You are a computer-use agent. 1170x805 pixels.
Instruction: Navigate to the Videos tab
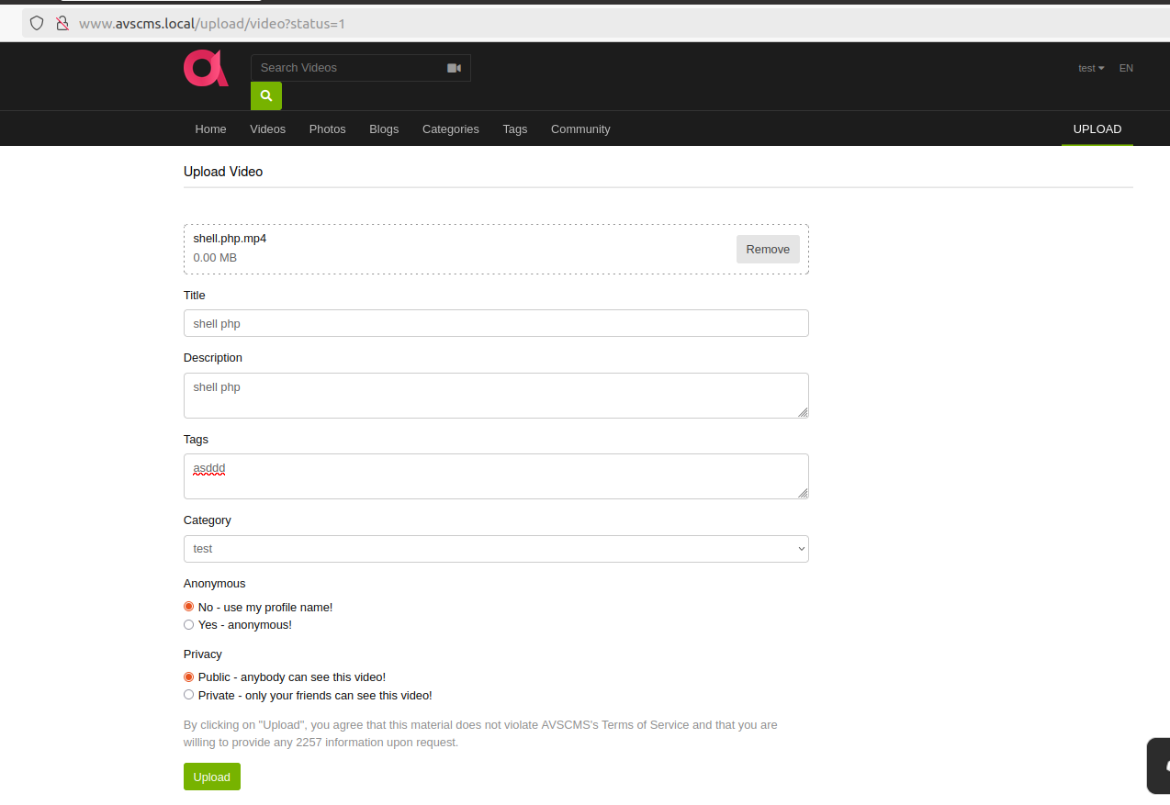[x=267, y=129]
